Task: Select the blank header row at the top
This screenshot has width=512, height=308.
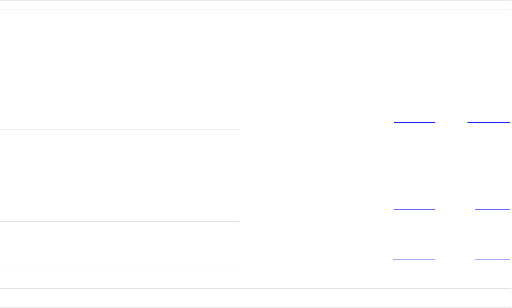Action: (x=255, y=5)
